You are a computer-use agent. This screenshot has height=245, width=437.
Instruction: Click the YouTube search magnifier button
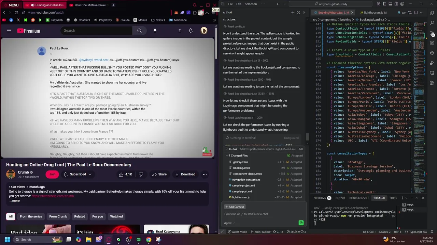(x=139, y=31)
